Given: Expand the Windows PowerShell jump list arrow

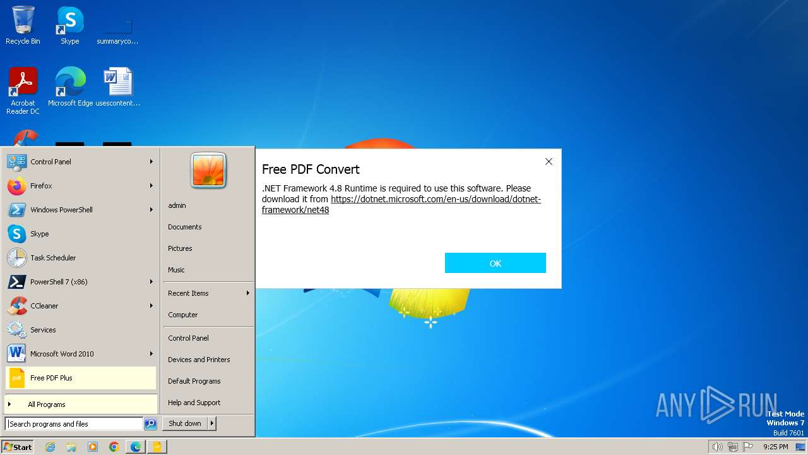Looking at the screenshot, I should [151, 210].
